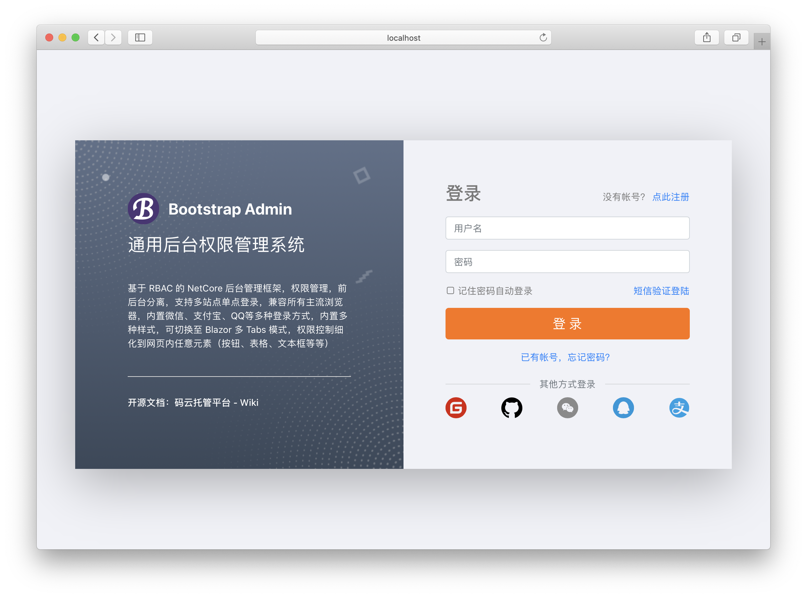The image size is (807, 598).
Task: Click the 没有帐号? text
Action: pyautogui.click(x=623, y=197)
